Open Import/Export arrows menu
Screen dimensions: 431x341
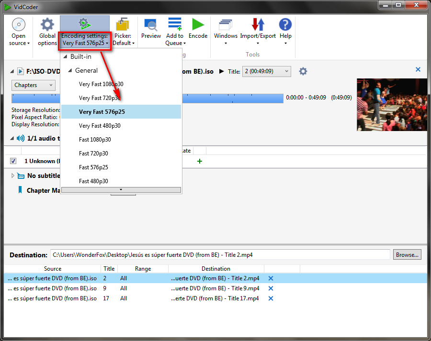tap(258, 29)
